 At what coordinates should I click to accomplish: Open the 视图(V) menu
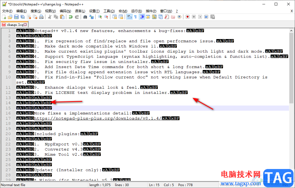tap(51, 11)
